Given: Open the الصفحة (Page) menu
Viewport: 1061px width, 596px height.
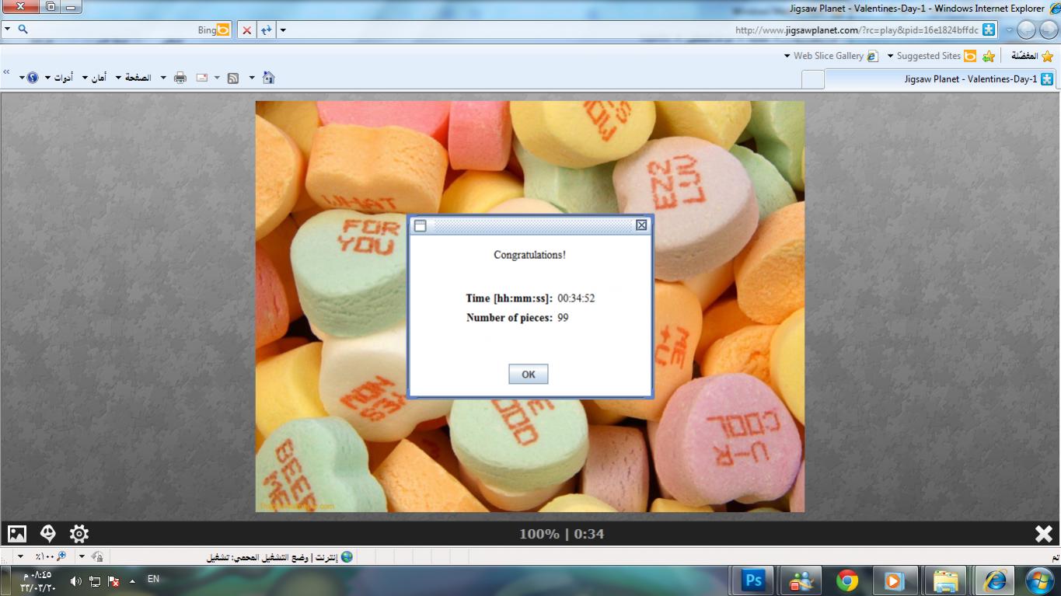Looking at the screenshot, I should point(137,78).
